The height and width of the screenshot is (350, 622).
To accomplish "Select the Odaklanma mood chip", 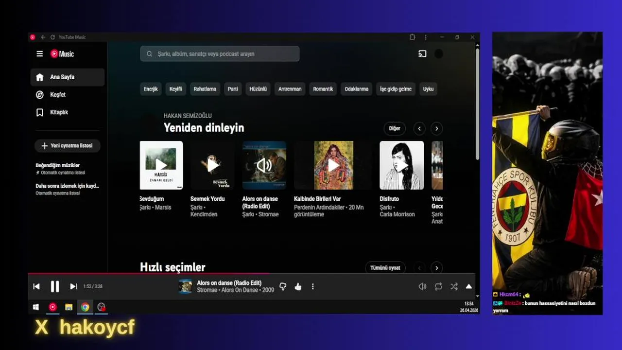I will 357,89.
